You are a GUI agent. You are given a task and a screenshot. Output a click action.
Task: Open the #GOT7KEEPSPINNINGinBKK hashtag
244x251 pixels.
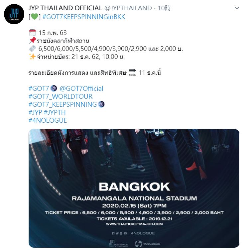tap(84, 17)
